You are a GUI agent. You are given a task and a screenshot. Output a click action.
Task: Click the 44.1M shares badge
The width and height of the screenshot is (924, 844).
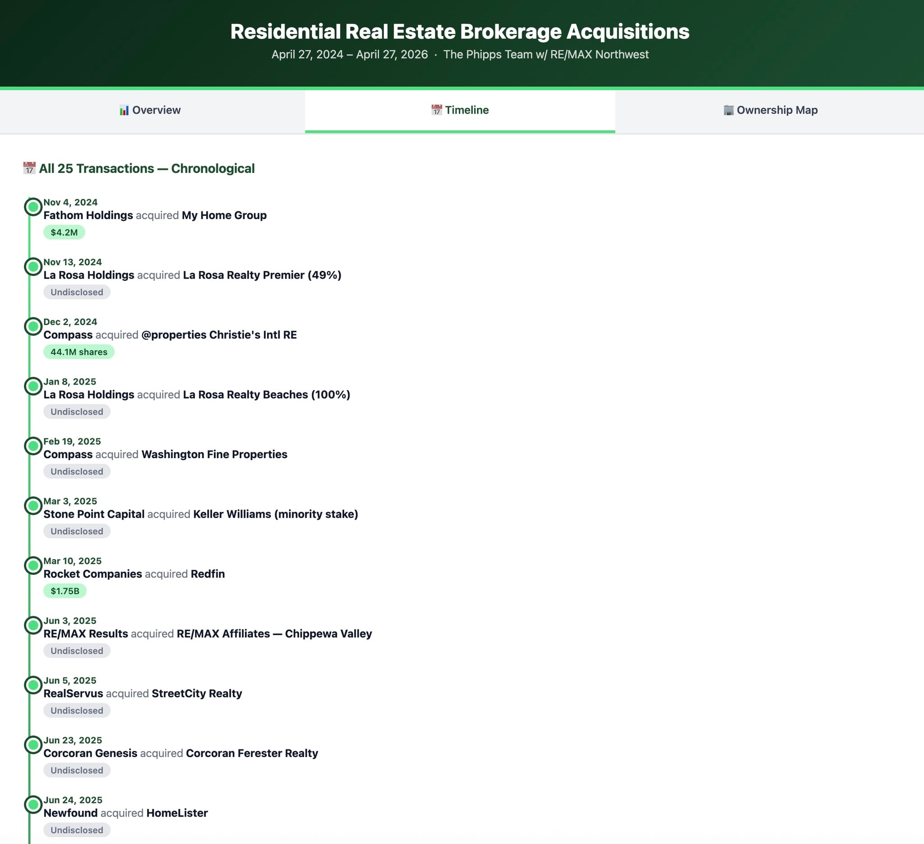pyautogui.click(x=79, y=352)
